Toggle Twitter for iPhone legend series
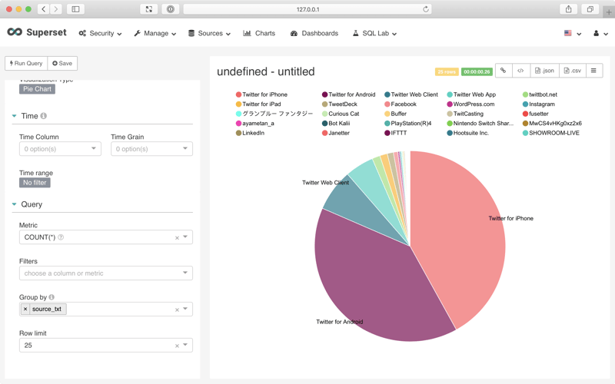Image resolution: width=615 pixels, height=384 pixels. (x=261, y=94)
